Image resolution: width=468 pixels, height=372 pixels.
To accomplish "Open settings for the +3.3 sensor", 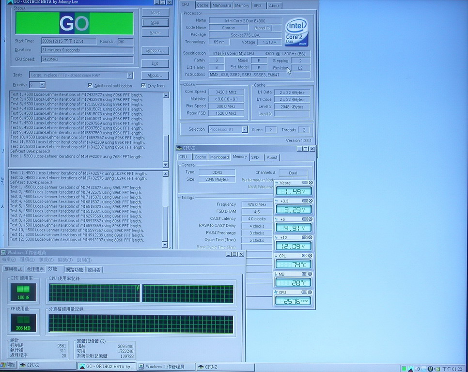I will (305, 201).
